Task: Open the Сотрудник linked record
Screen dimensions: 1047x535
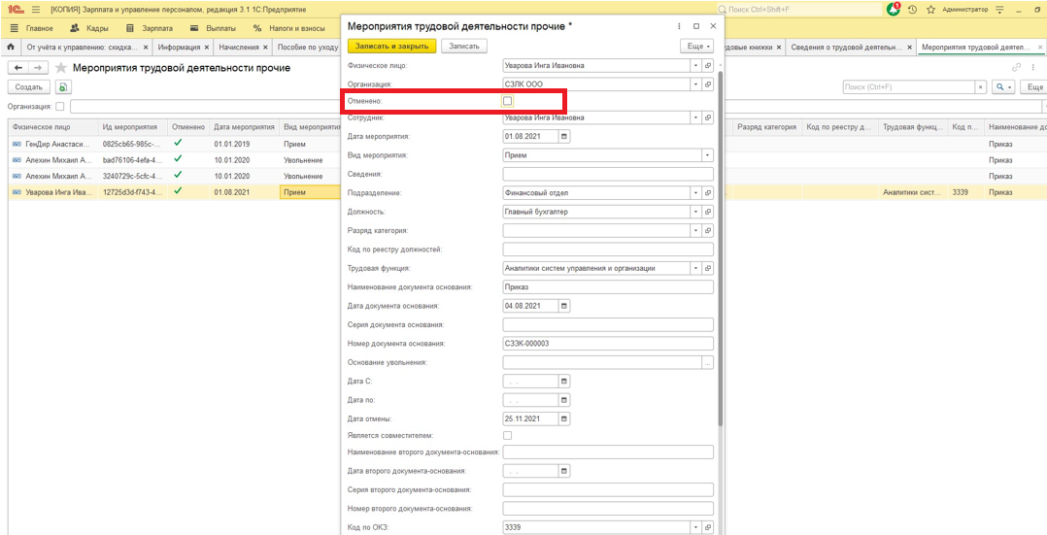Action: (708, 117)
